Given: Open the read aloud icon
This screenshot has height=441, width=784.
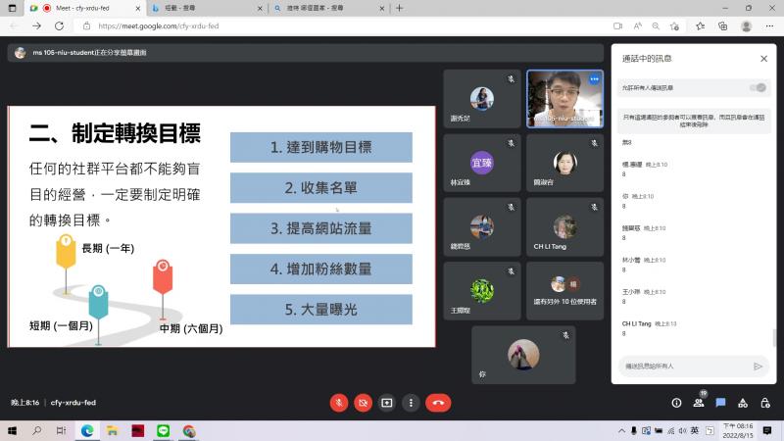Looking at the screenshot, I should click(x=638, y=26).
